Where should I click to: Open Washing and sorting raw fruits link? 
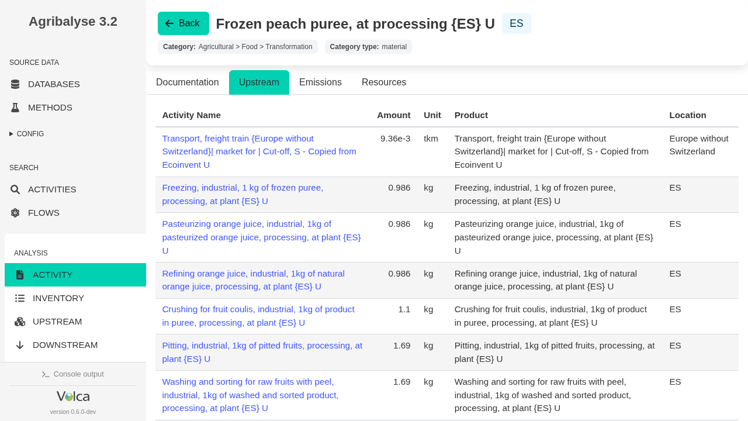pos(250,395)
